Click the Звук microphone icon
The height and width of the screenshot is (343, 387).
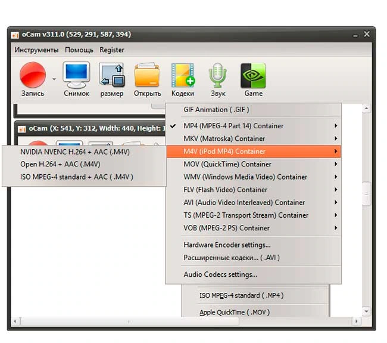coord(218,75)
